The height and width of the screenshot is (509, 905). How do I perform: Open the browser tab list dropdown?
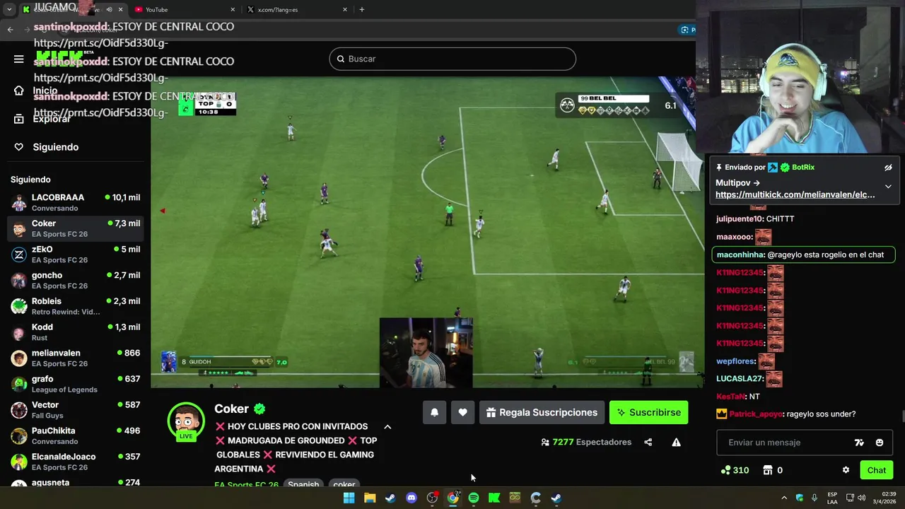(x=9, y=10)
